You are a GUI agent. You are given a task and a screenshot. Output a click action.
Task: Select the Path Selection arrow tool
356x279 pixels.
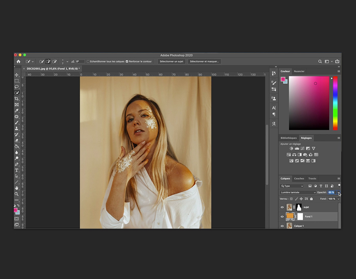[x=17, y=176]
